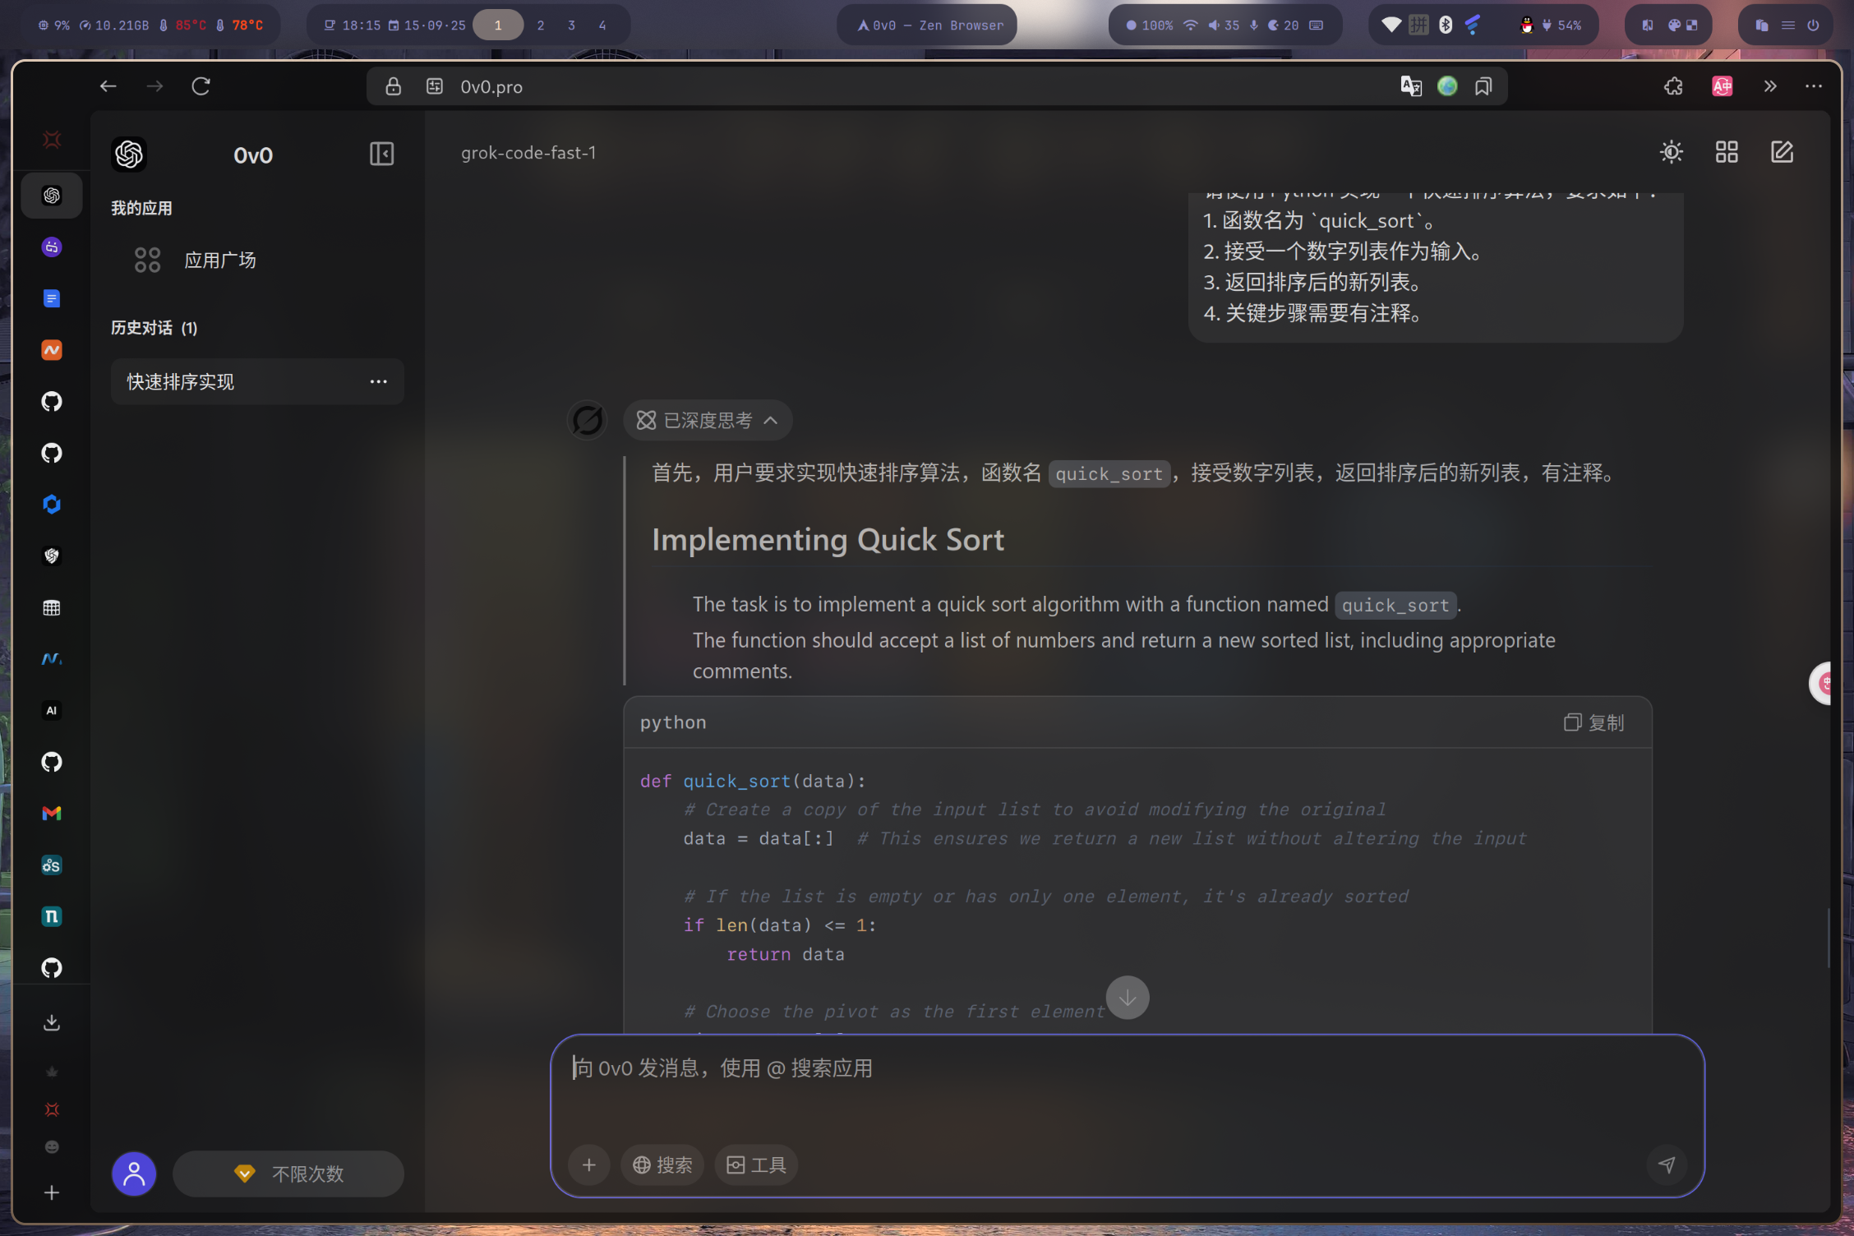Open the browser extensions puzzle icon
This screenshot has width=1854, height=1236.
pos(1674,86)
